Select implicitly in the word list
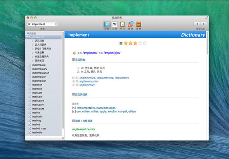This screenshot has height=159, width=229. click(x=37, y=116)
